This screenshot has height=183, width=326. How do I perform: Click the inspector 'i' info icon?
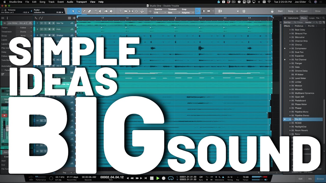pyautogui.click(x=7, y=18)
